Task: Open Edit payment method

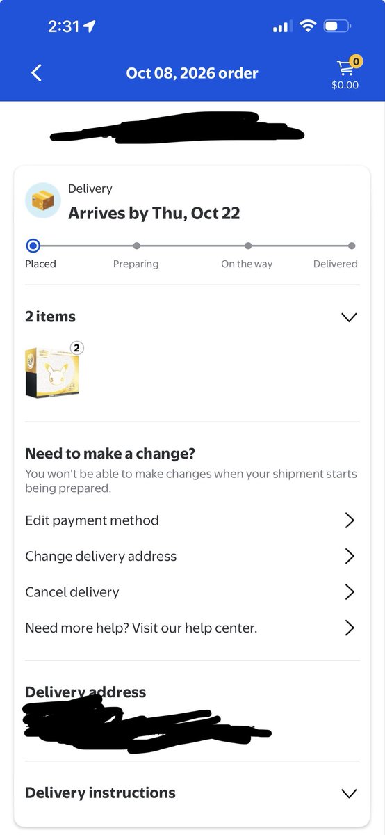Action: pyautogui.click(x=192, y=520)
